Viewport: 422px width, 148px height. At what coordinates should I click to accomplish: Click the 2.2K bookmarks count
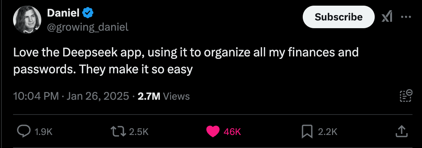click(x=327, y=132)
